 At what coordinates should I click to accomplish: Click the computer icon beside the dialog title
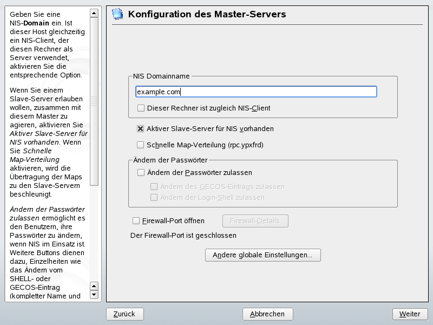116,14
